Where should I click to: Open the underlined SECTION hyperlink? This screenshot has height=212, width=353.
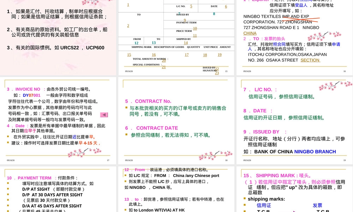(310, 60)
